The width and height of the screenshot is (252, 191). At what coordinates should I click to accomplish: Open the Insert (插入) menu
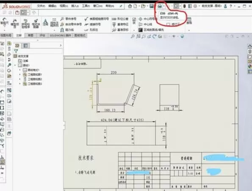click(75, 6)
